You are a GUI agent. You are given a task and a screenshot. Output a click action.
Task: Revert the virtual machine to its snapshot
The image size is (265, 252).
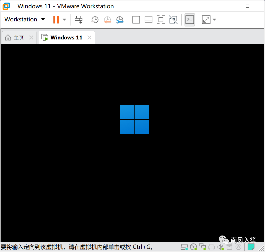pos(107,20)
